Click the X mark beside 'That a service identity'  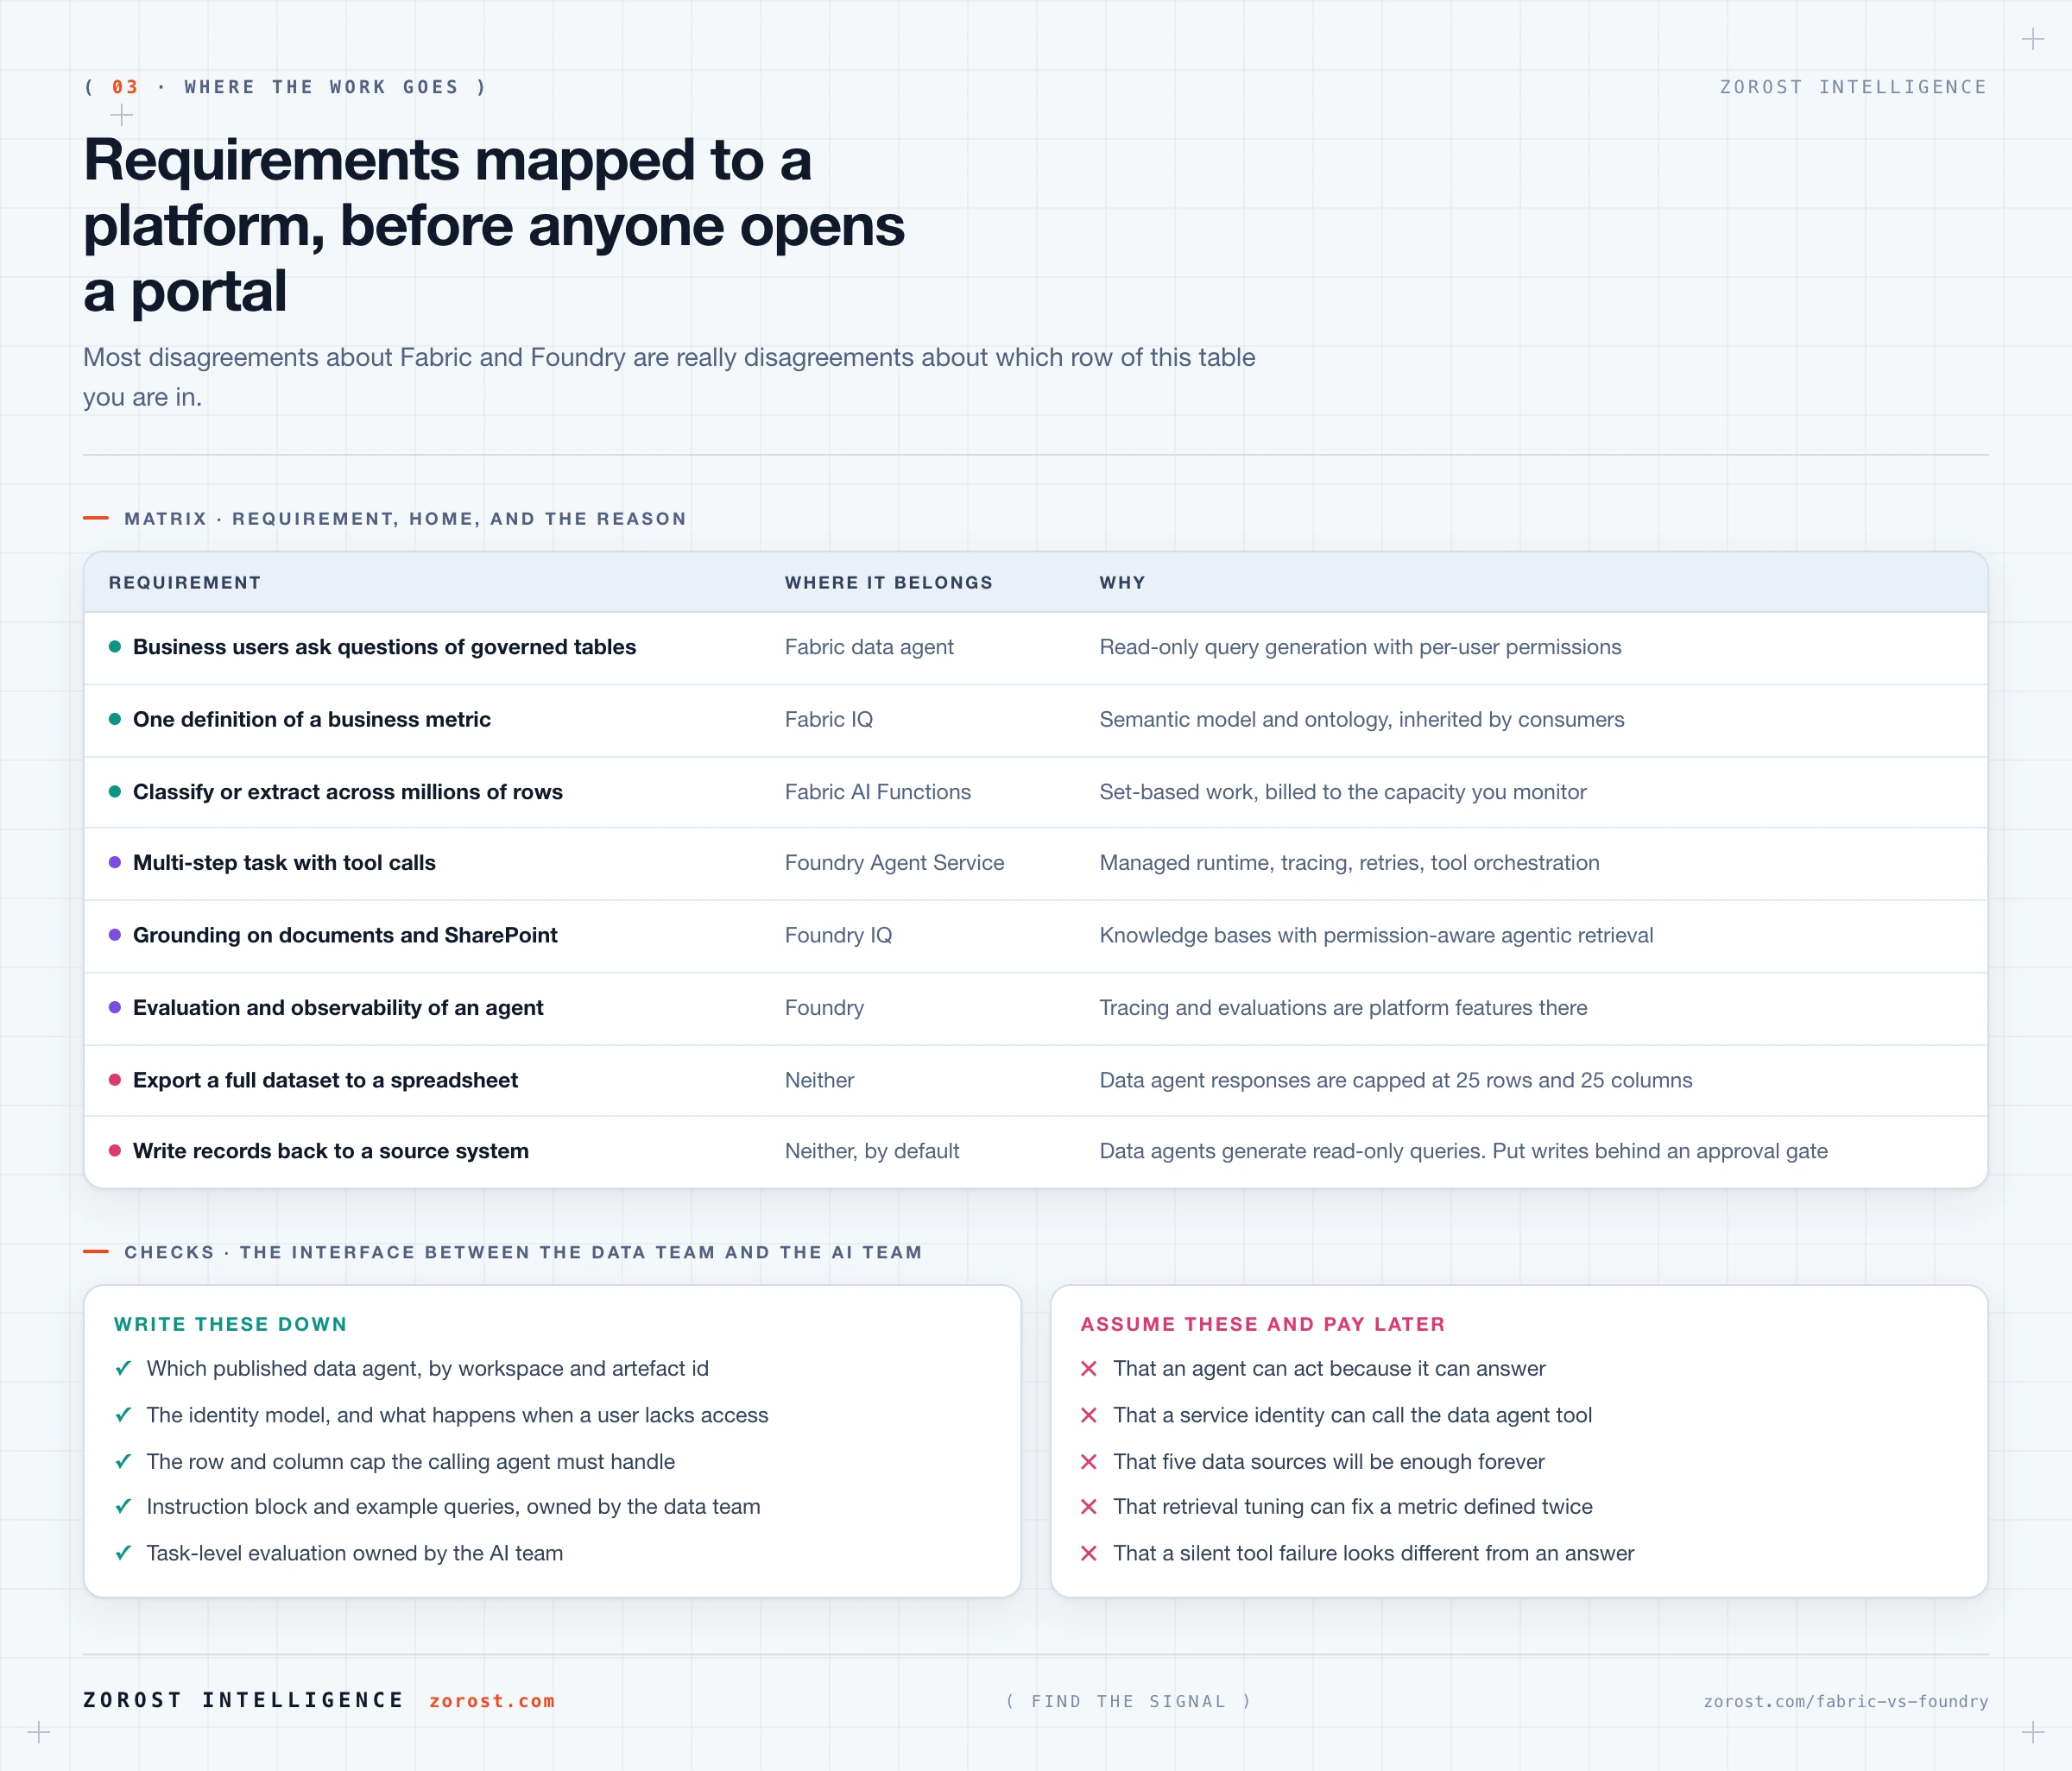1089,1415
